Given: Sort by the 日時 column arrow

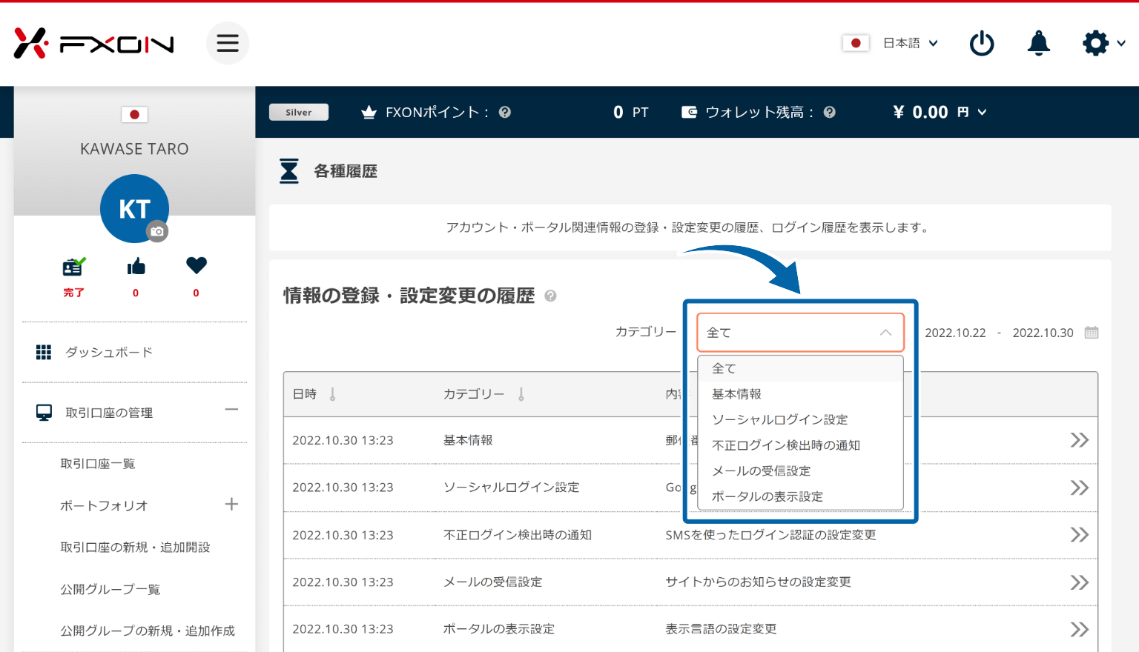Looking at the screenshot, I should (332, 394).
